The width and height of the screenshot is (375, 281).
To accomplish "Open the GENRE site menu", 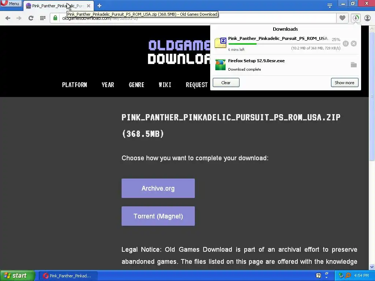I will tap(136, 85).
